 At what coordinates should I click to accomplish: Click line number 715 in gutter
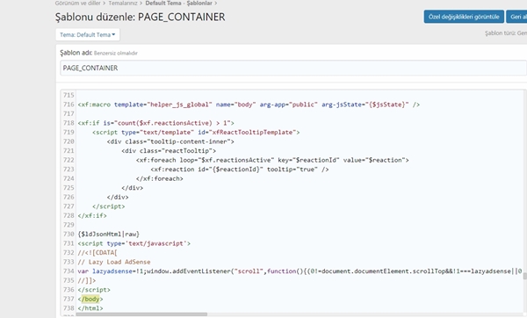tap(69, 95)
